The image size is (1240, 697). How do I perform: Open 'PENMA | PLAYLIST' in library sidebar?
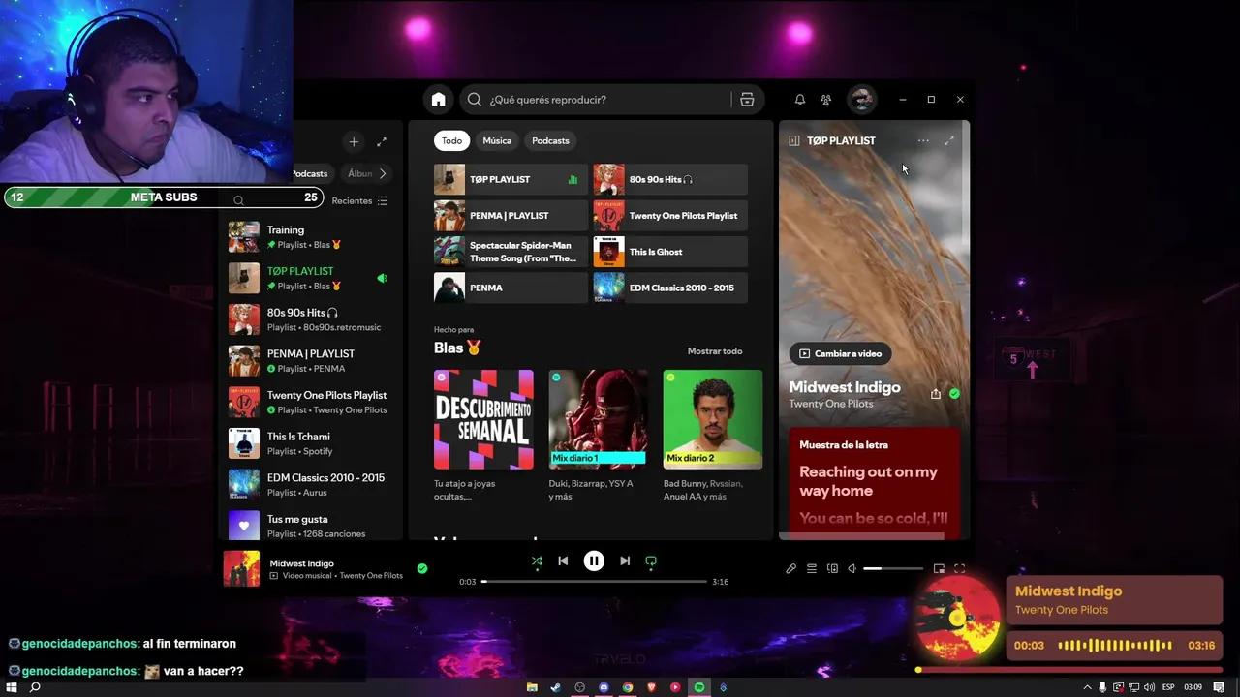pos(310,361)
